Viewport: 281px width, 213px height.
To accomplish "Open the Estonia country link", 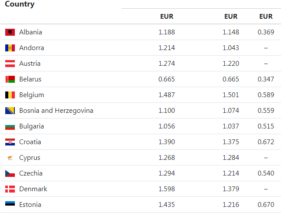I will point(30,205).
